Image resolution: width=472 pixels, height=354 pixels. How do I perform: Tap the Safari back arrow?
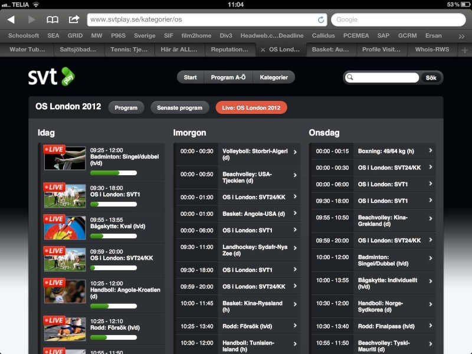11,19
